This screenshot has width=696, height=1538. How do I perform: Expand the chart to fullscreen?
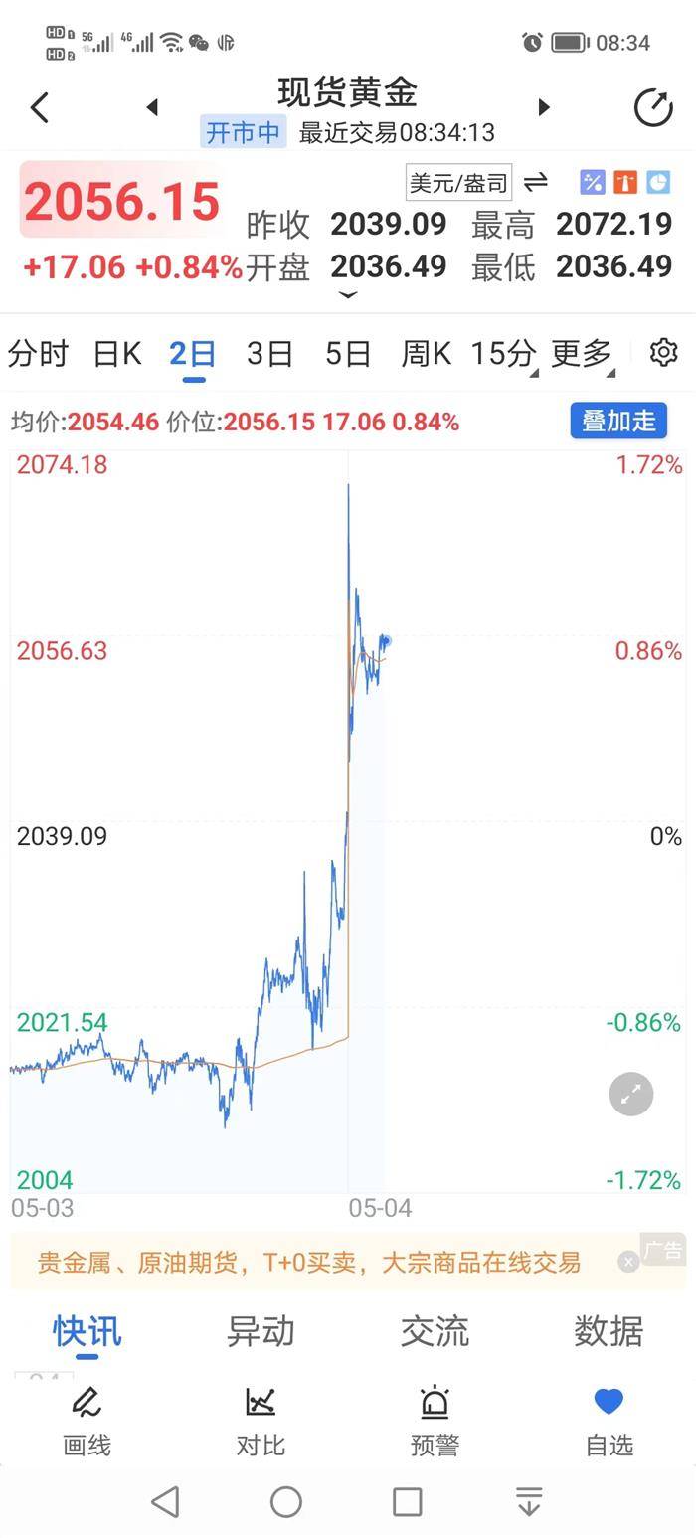click(630, 1094)
